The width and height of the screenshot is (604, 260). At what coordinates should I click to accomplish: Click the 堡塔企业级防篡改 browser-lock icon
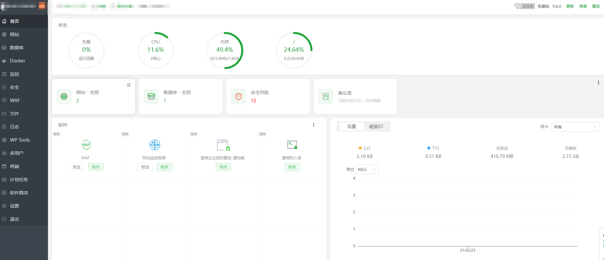coord(223,145)
